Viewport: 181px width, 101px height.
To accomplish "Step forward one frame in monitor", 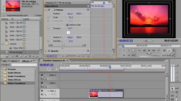I will pos(154,50).
